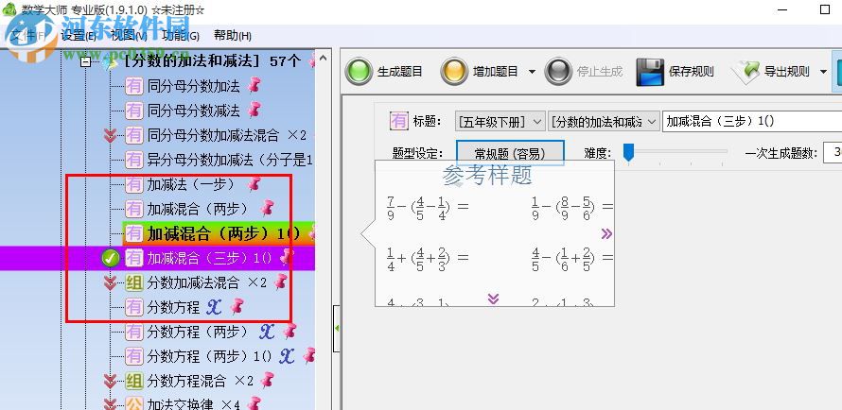Select tree item 分数方程（两步）1()
The image size is (842, 410).
[x=209, y=356]
